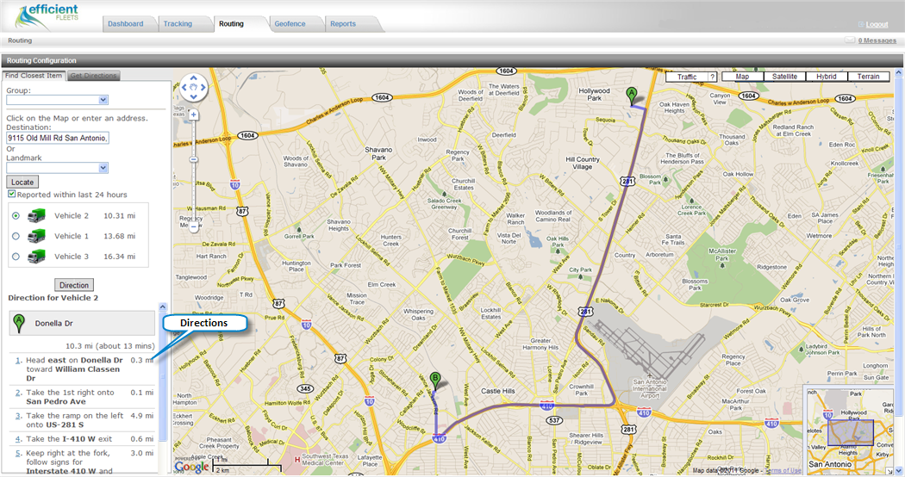Switch map view to Satellite

click(784, 77)
